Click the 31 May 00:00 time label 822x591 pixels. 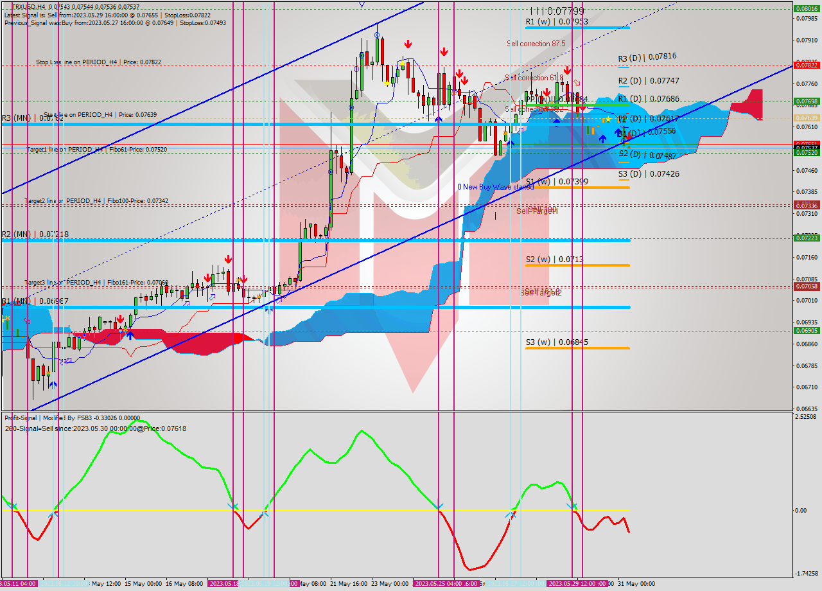coord(636,584)
